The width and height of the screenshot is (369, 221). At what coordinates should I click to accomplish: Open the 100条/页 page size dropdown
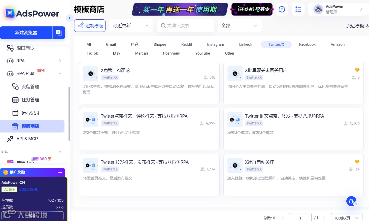point(347,218)
